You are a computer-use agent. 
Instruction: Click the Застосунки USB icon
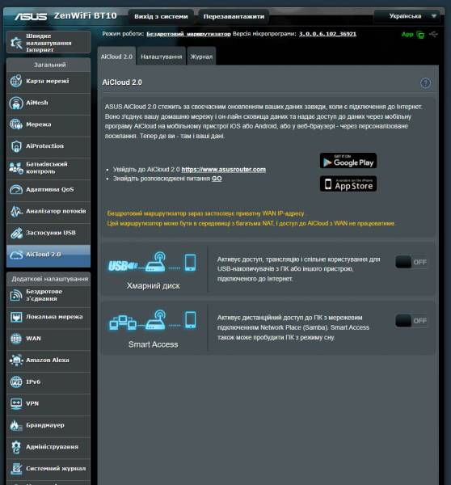[x=16, y=233]
